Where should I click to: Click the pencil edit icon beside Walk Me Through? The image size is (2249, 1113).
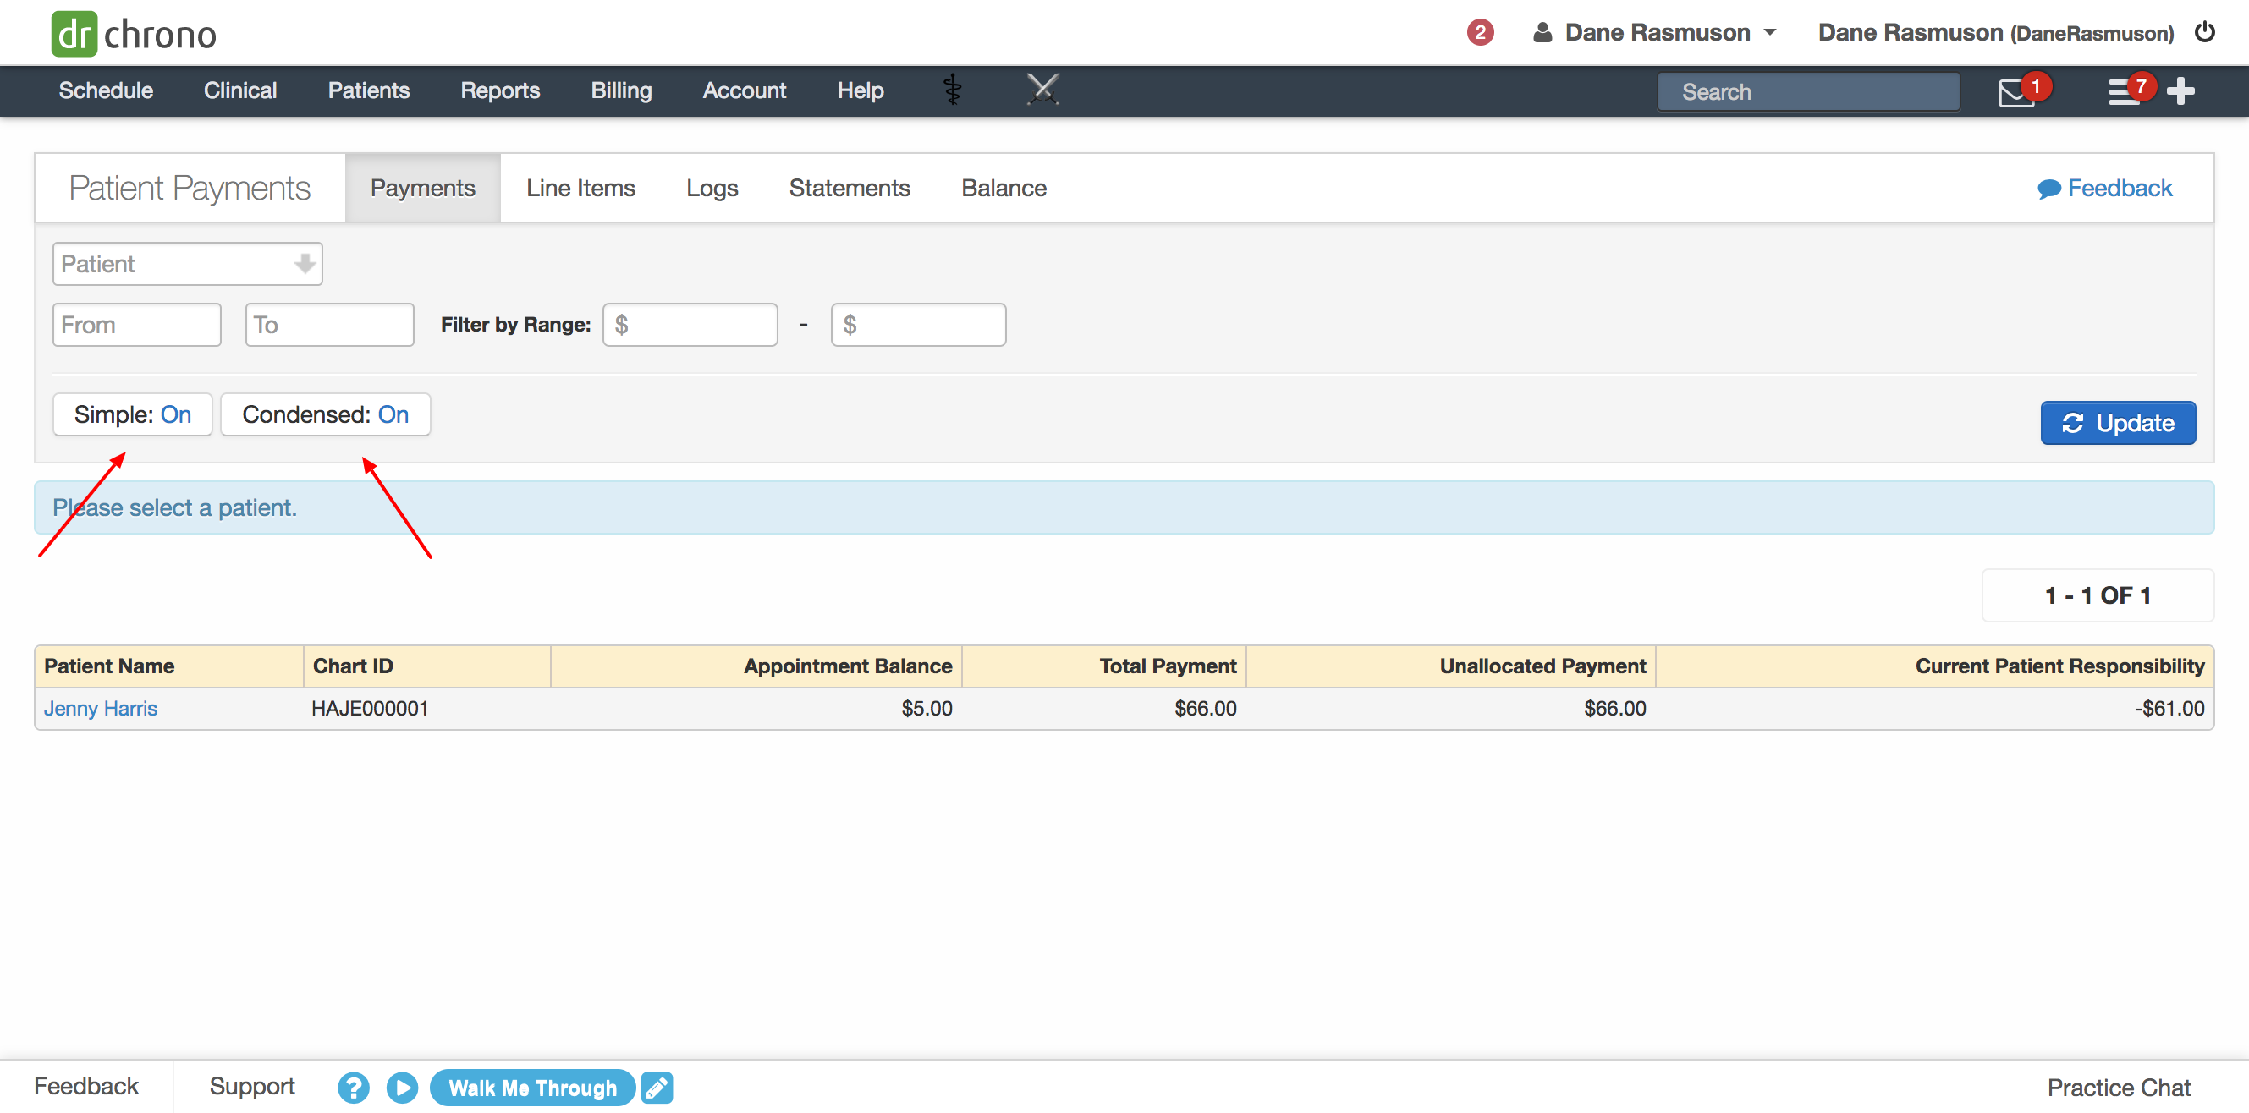click(657, 1088)
